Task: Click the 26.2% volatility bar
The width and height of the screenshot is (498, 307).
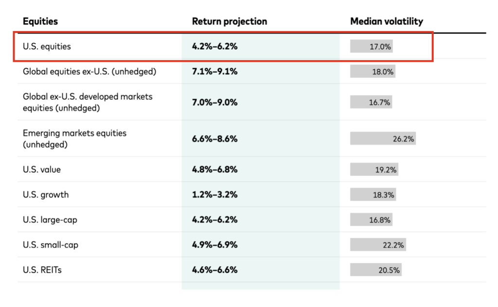Action: (x=383, y=139)
